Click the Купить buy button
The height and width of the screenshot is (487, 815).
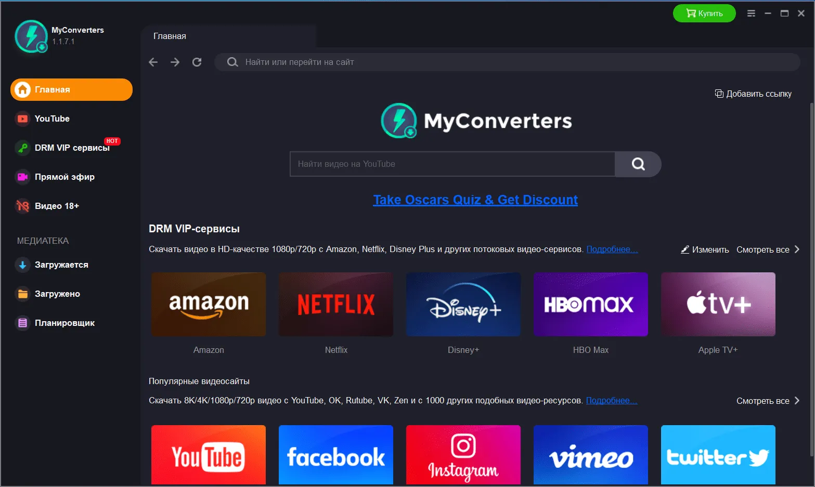[x=704, y=14]
